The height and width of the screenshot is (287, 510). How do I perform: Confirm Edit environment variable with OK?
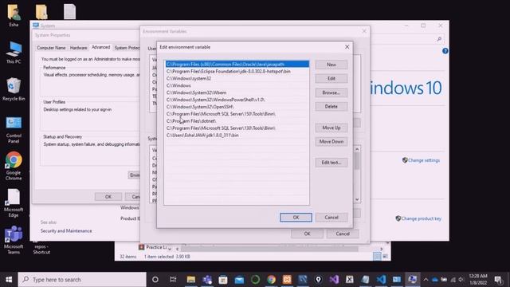(296, 218)
